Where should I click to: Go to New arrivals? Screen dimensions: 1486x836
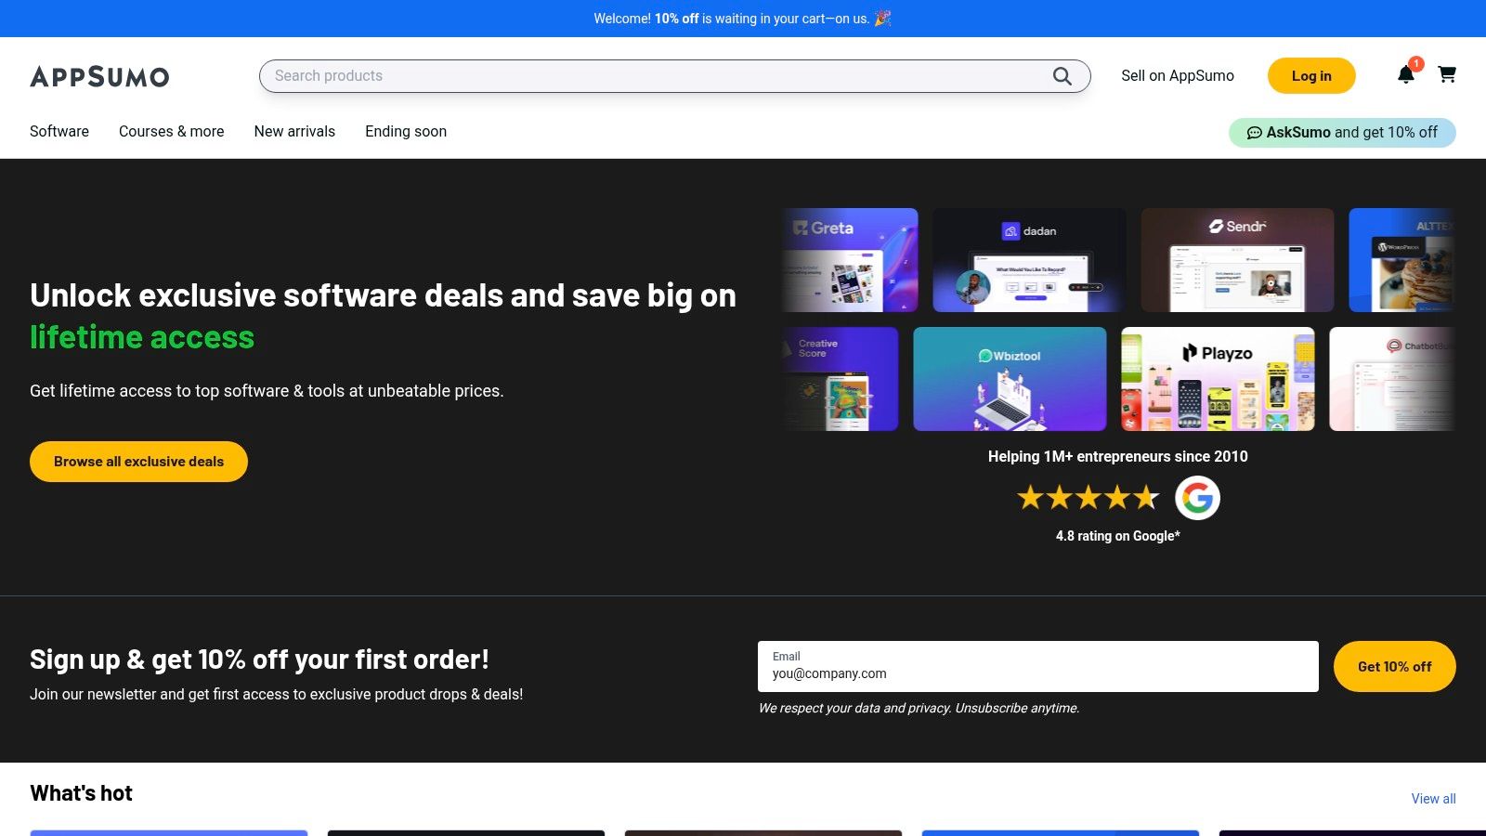click(x=294, y=131)
